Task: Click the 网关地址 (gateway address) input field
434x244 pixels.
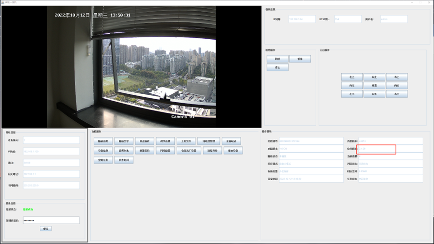Action: 51,174
